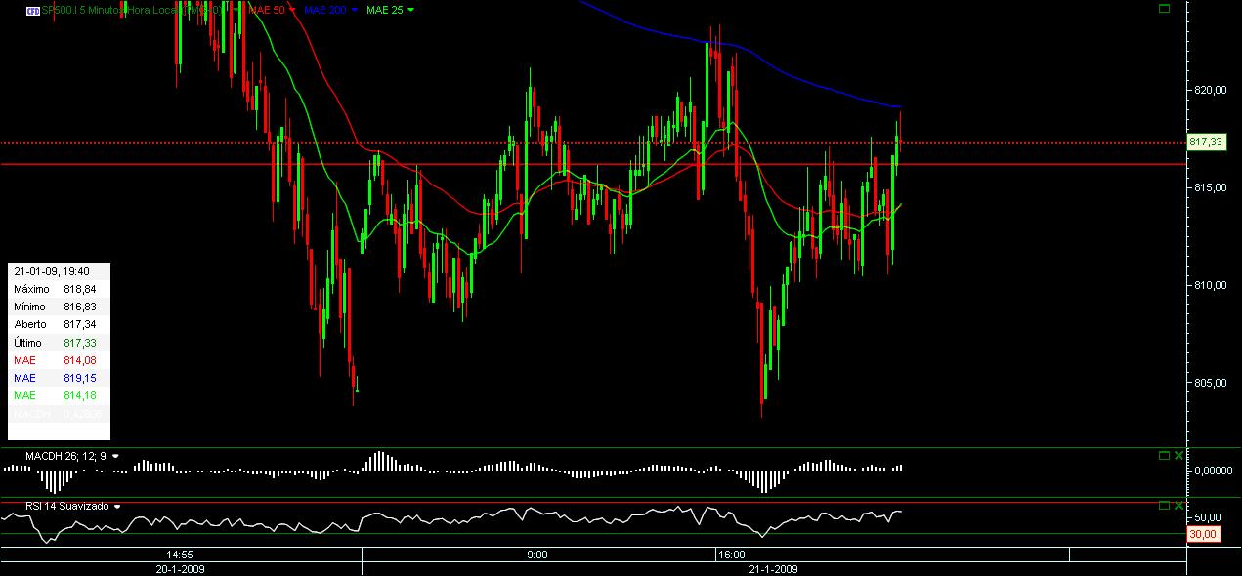Click the 810,00 price axis value

click(x=1209, y=285)
